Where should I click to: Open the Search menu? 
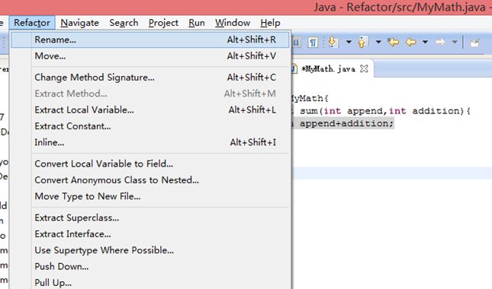click(x=124, y=23)
